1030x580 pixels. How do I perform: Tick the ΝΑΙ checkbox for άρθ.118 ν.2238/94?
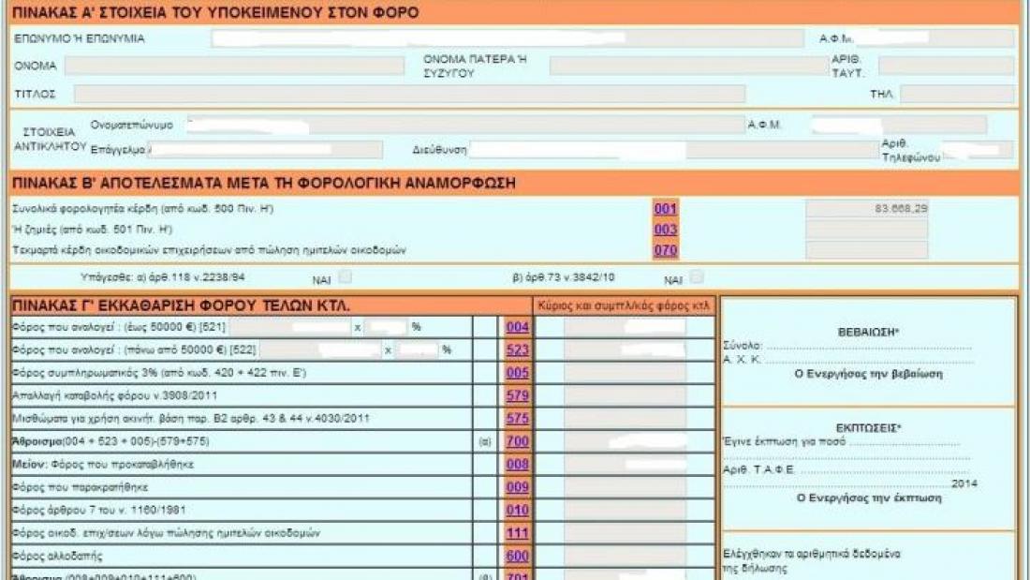(x=346, y=277)
